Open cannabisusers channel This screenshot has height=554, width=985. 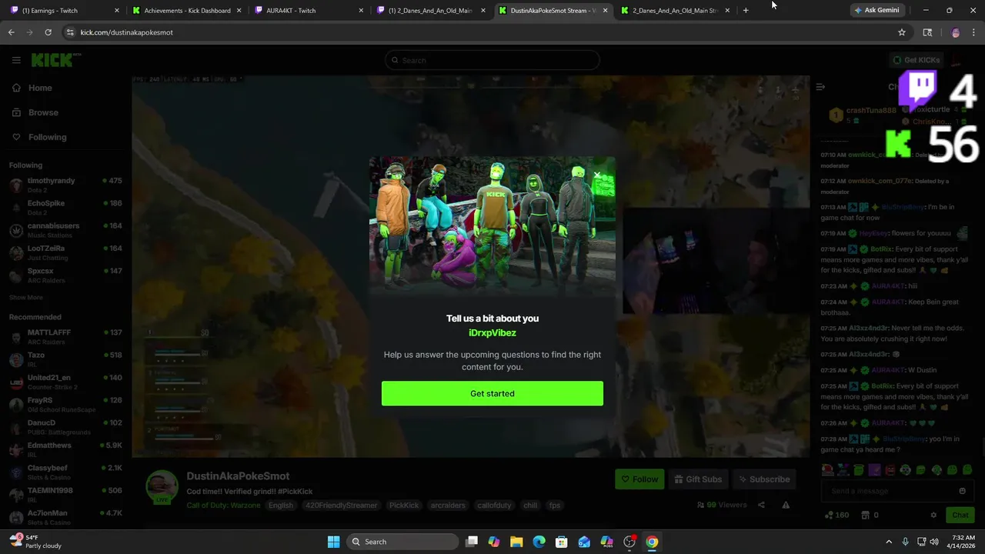[x=65, y=230]
